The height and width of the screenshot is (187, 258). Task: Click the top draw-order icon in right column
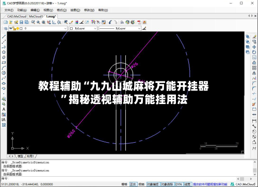248,37
